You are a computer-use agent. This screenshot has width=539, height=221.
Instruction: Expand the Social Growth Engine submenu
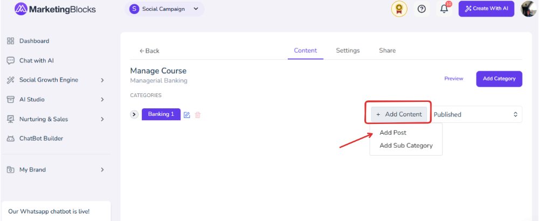(x=102, y=80)
